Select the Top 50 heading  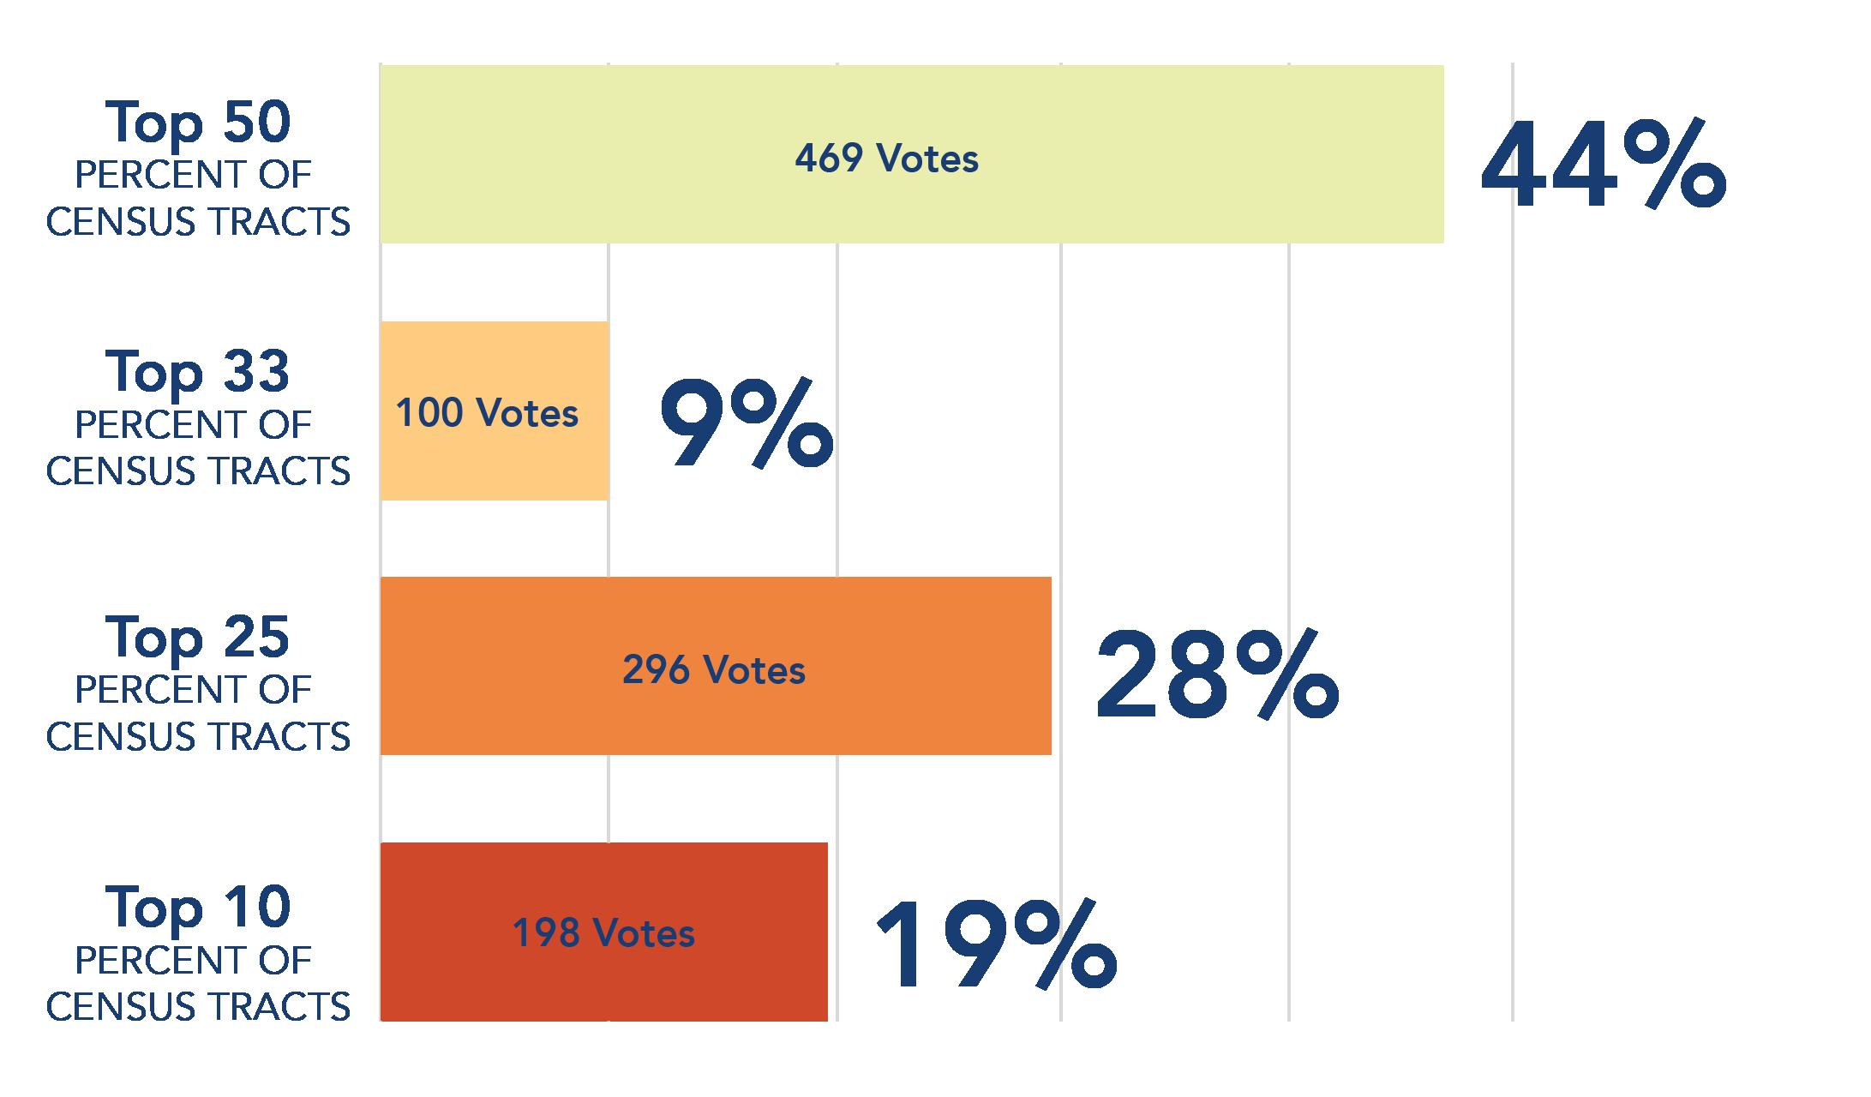pos(198,124)
